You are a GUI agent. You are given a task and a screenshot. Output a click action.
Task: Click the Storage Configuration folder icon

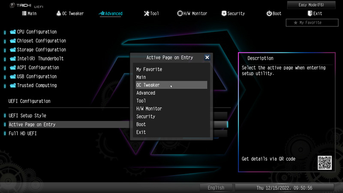click(13, 50)
